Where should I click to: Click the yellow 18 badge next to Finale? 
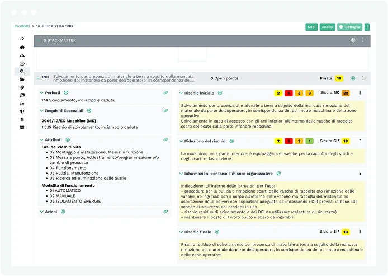[x=339, y=78]
